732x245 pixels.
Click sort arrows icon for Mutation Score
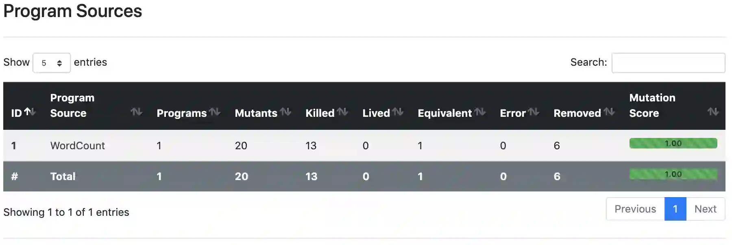click(x=712, y=112)
